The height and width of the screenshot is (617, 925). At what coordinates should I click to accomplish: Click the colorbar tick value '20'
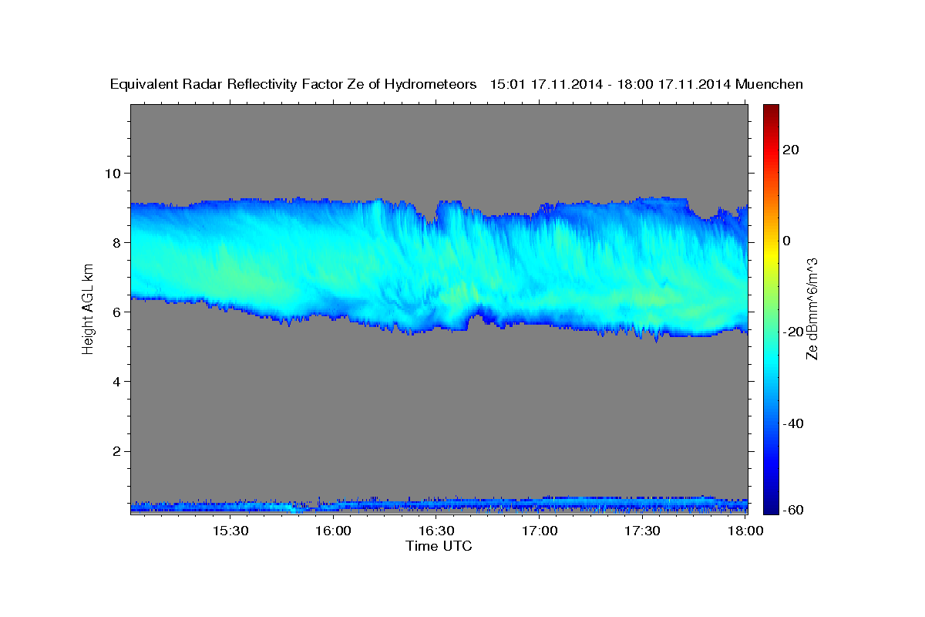(790, 150)
